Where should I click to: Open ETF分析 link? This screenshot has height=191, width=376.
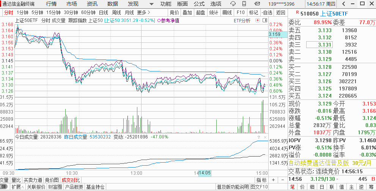(242, 20)
